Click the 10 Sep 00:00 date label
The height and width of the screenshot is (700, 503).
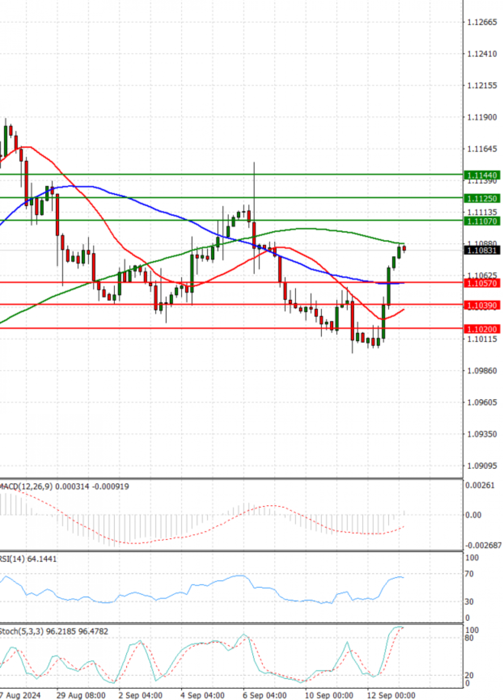[329, 695]
